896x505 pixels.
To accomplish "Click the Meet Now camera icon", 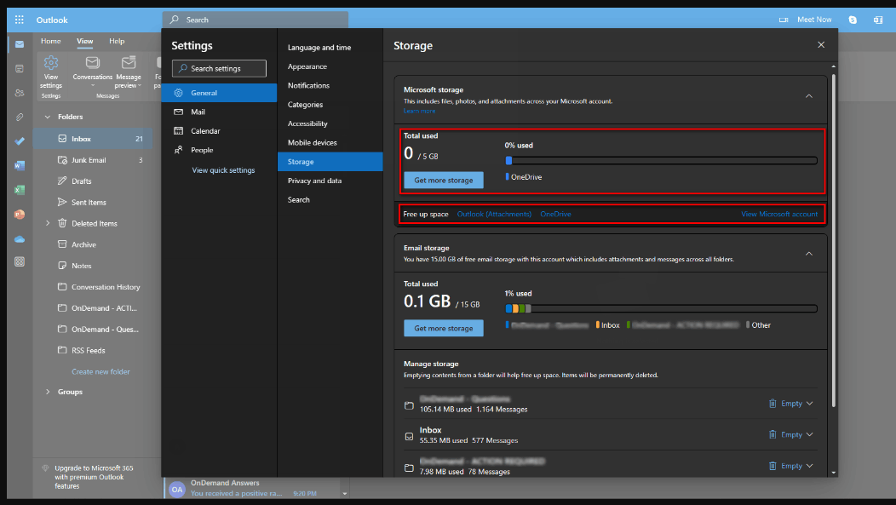I will pos(784,20).
